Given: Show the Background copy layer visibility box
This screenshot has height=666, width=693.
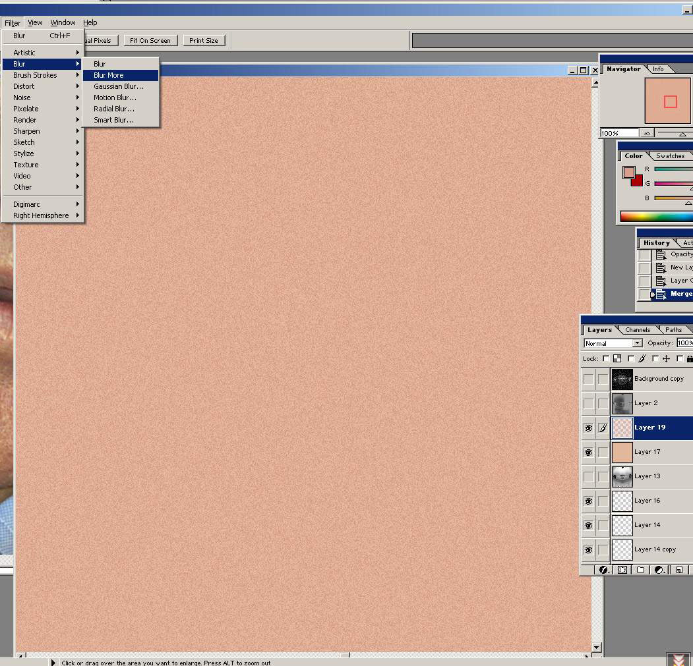Looking at the screenshot, I should tap(588, 379).
